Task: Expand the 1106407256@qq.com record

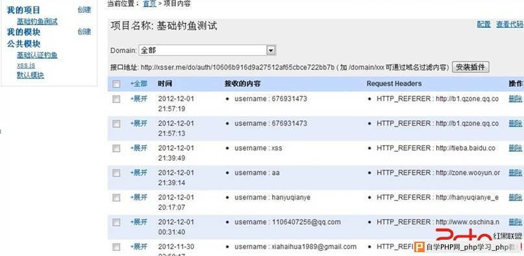Action: (x=139, y=222)
